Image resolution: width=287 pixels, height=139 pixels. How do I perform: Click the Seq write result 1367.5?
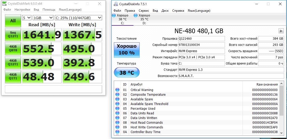coord(82,35)
